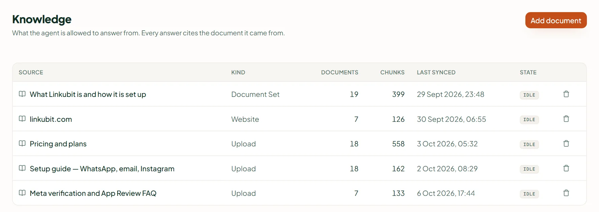Click sync date '3 Oct 2026, 05:32'
The image size is (599, 212).
447,144
